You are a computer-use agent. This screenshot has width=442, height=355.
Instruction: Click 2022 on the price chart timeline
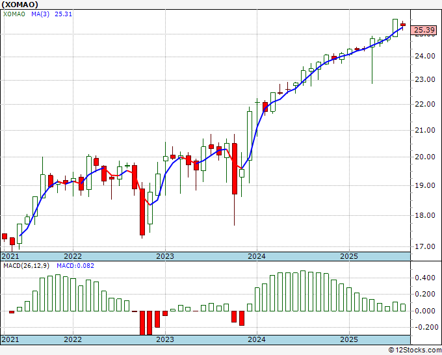pyautogui.click(x=73, y=256)
